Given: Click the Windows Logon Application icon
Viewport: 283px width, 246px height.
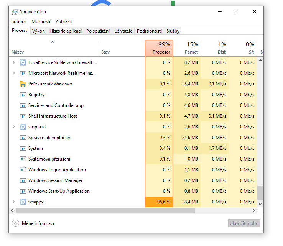Looking at the screenshot, I should (x=23, y=170).
